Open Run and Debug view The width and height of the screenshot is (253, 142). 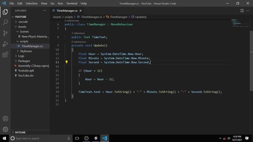click(x=5, y=44)
